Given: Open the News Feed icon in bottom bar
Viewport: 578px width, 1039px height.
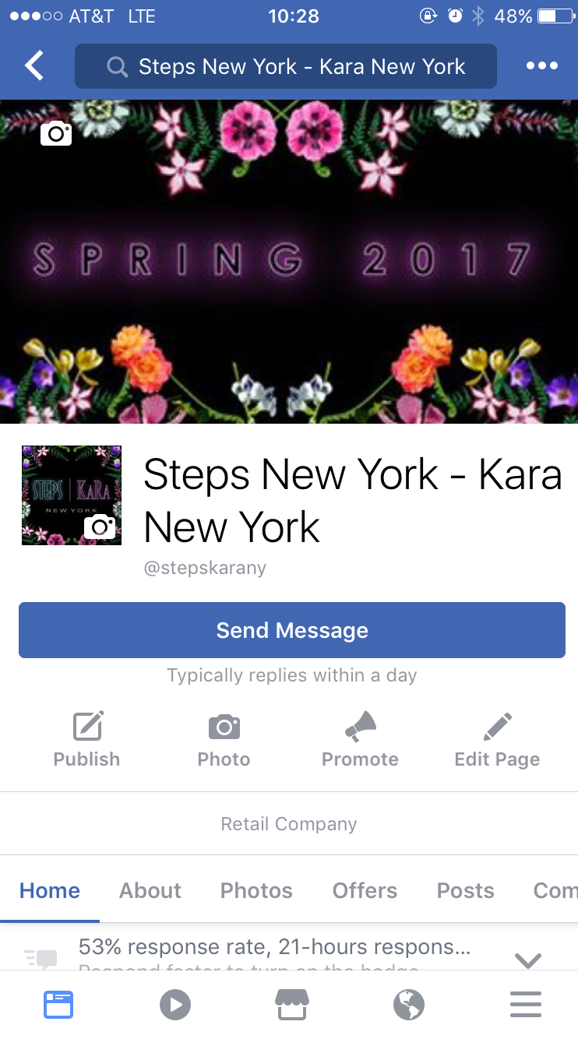Looking at the screenshot, I should pos(58,1005).
